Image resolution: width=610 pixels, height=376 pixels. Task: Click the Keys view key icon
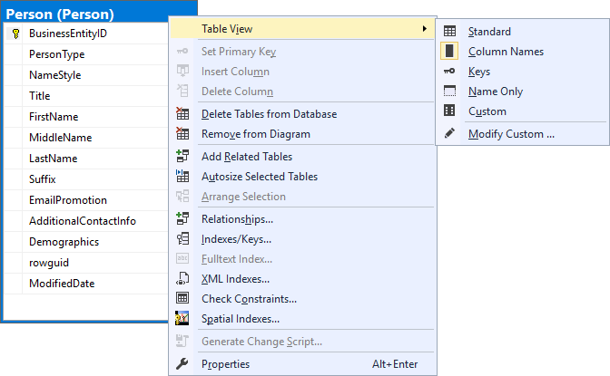(449, 72)
